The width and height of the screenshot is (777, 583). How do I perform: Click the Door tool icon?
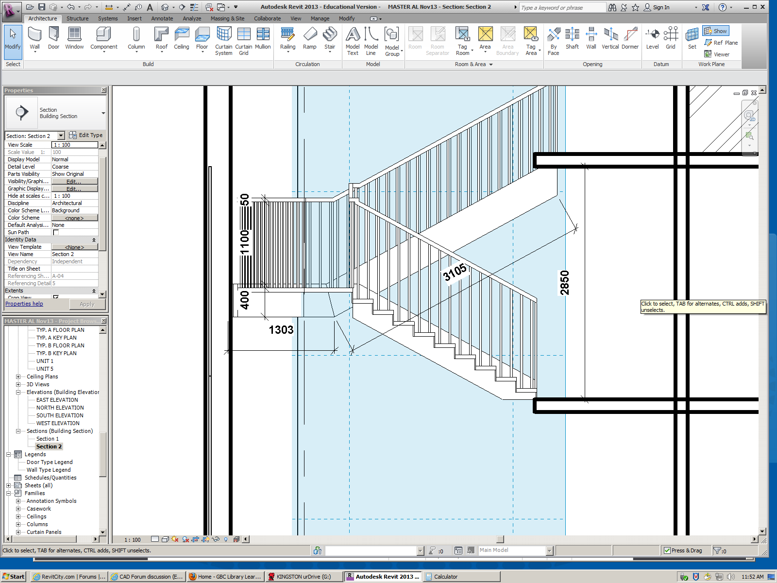pyautogui.click(x=53, y=38)
